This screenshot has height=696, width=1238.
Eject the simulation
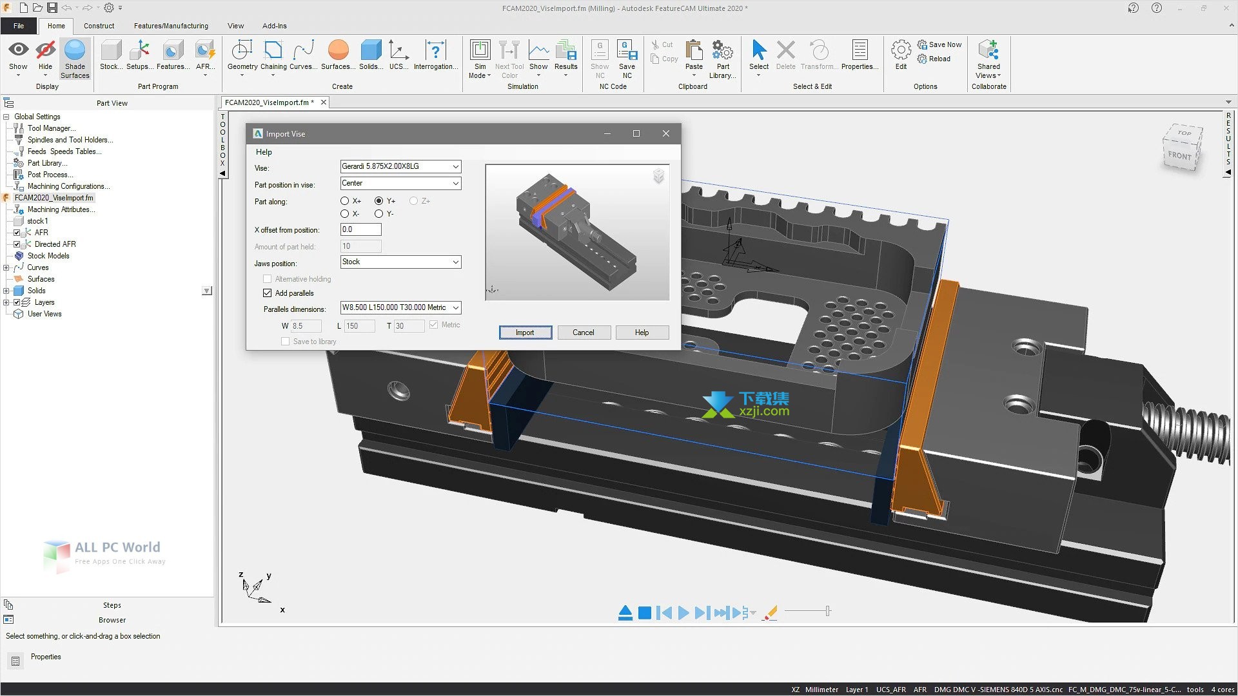coord(625,613)
